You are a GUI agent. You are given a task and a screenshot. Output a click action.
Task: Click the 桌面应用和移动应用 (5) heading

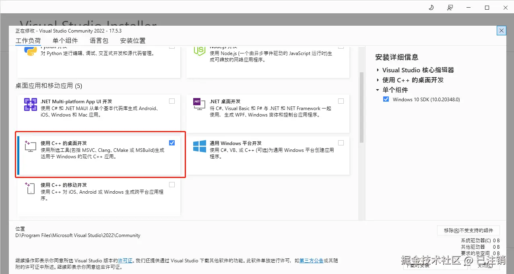49,86
